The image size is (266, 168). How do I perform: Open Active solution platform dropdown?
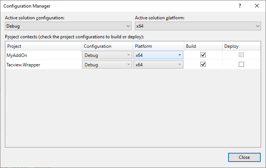pyautogui.click(x=198, y=26)
